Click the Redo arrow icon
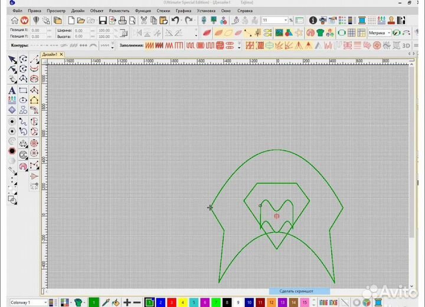 (188, 20)
